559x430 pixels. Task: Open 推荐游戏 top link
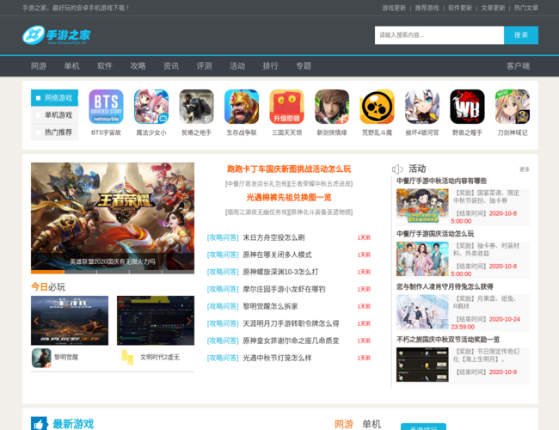[427, 8]
